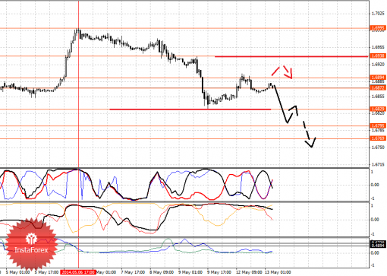
Task: Click the 1.7025 price axis label
Action: pos(378,13)
